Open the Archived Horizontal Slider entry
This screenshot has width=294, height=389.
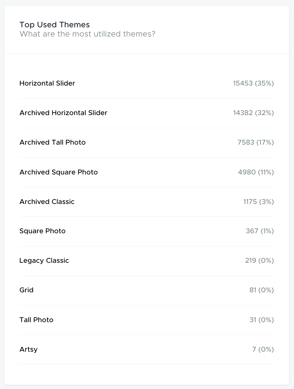tap(147, 113)
